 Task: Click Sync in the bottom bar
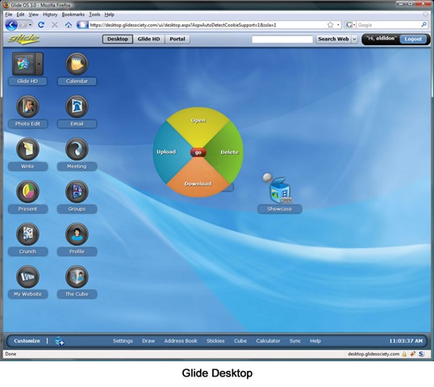tap(295, 341)
